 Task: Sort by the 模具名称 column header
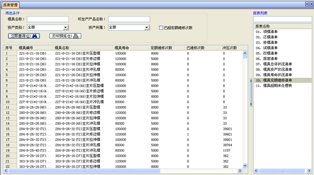pos(83,48)
